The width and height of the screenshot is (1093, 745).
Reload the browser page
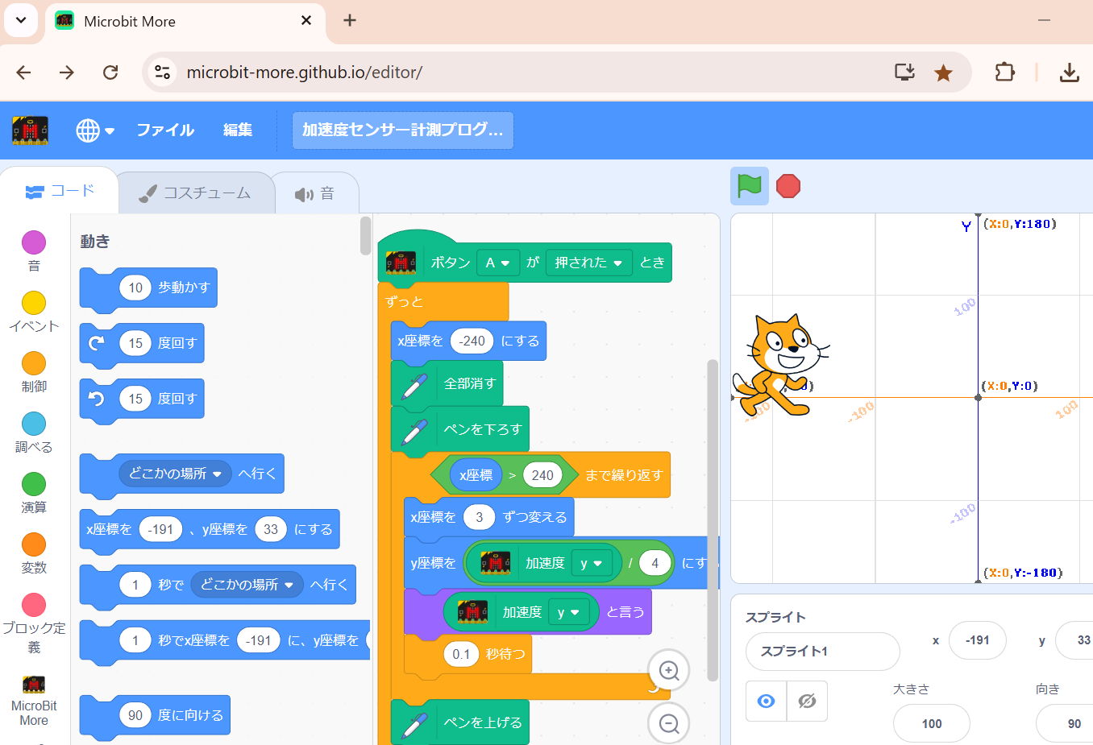(110, 72)
